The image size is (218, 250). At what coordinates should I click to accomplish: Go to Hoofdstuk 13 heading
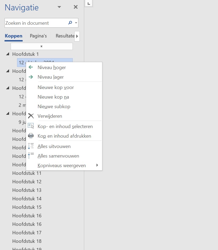(x=27, y=190)
